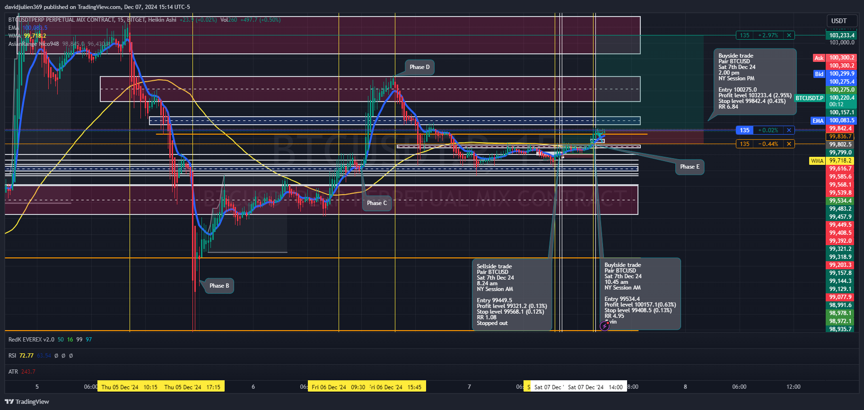Click the 100,157.1 price label
The image size is (864, 410).
pos(842,112)
